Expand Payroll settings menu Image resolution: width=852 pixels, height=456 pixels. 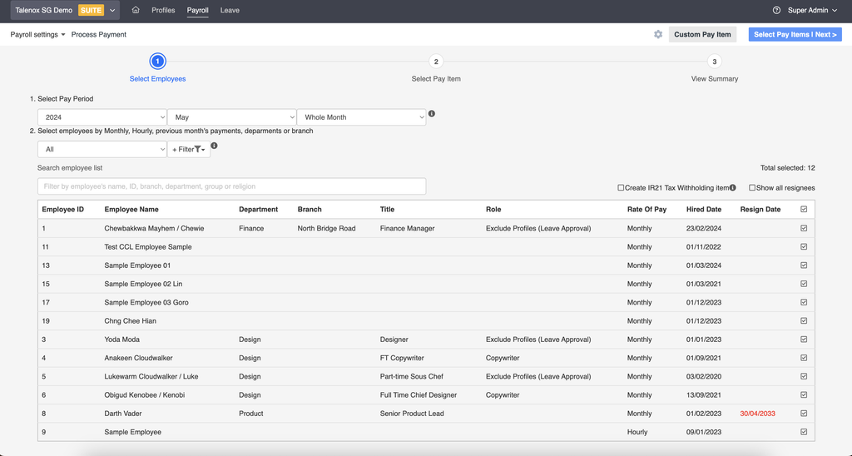click(x=37, y=34)
